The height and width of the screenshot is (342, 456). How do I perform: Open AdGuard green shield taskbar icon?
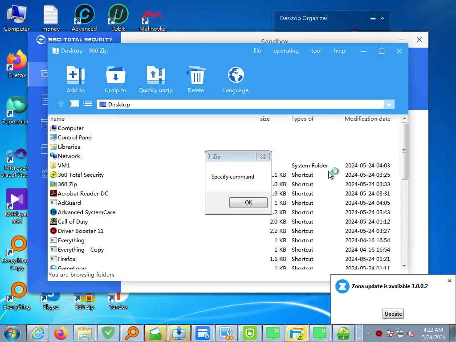click(x=108, y=333)
